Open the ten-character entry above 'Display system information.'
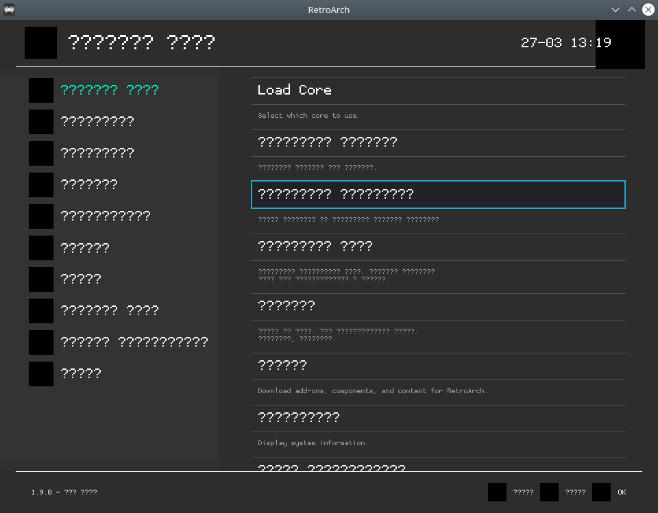 point(438,418)
